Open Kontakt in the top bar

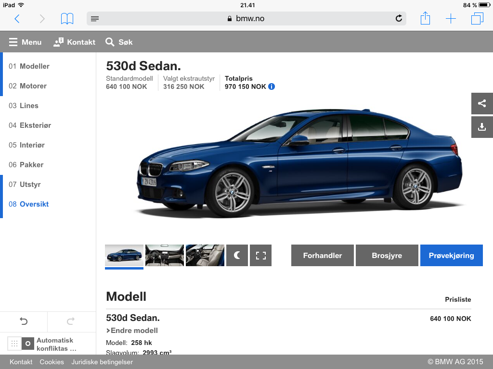tap(74, 42)
